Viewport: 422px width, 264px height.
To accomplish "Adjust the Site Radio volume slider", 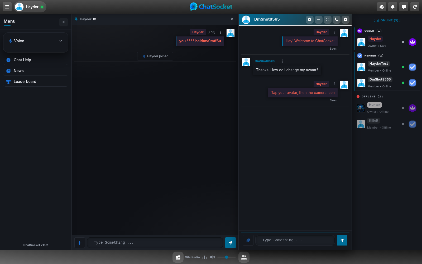I will coord(227,257).
